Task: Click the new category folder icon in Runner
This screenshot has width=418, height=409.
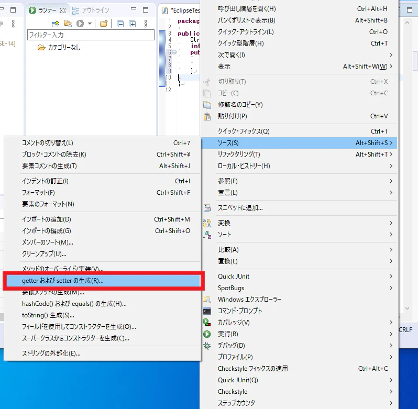Action: point(104,24)
